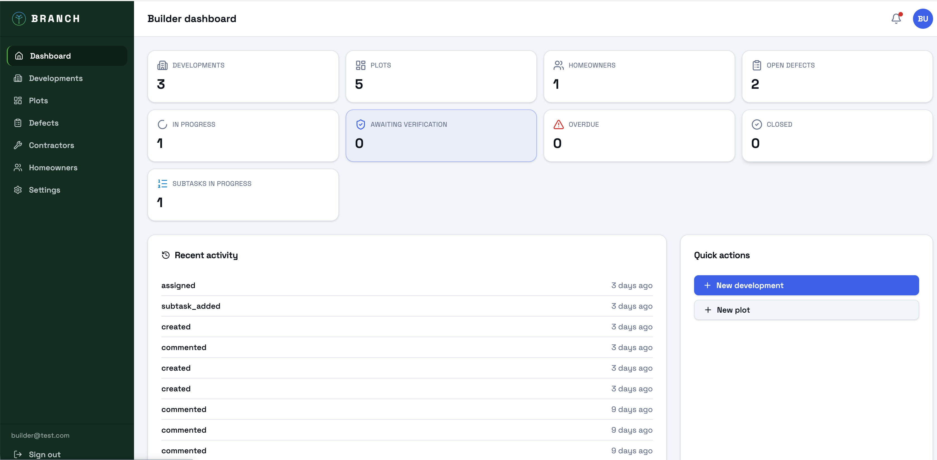
Task: Open the Open Defects stat card
Action: (x=837, y=77)
